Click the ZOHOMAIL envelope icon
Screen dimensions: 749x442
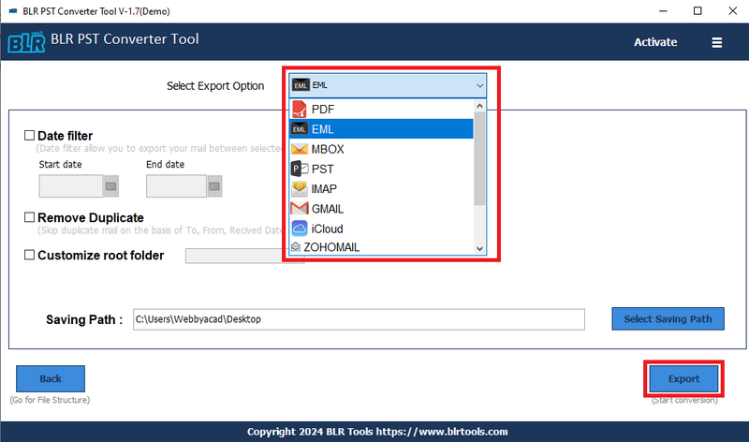coord(296,247)
